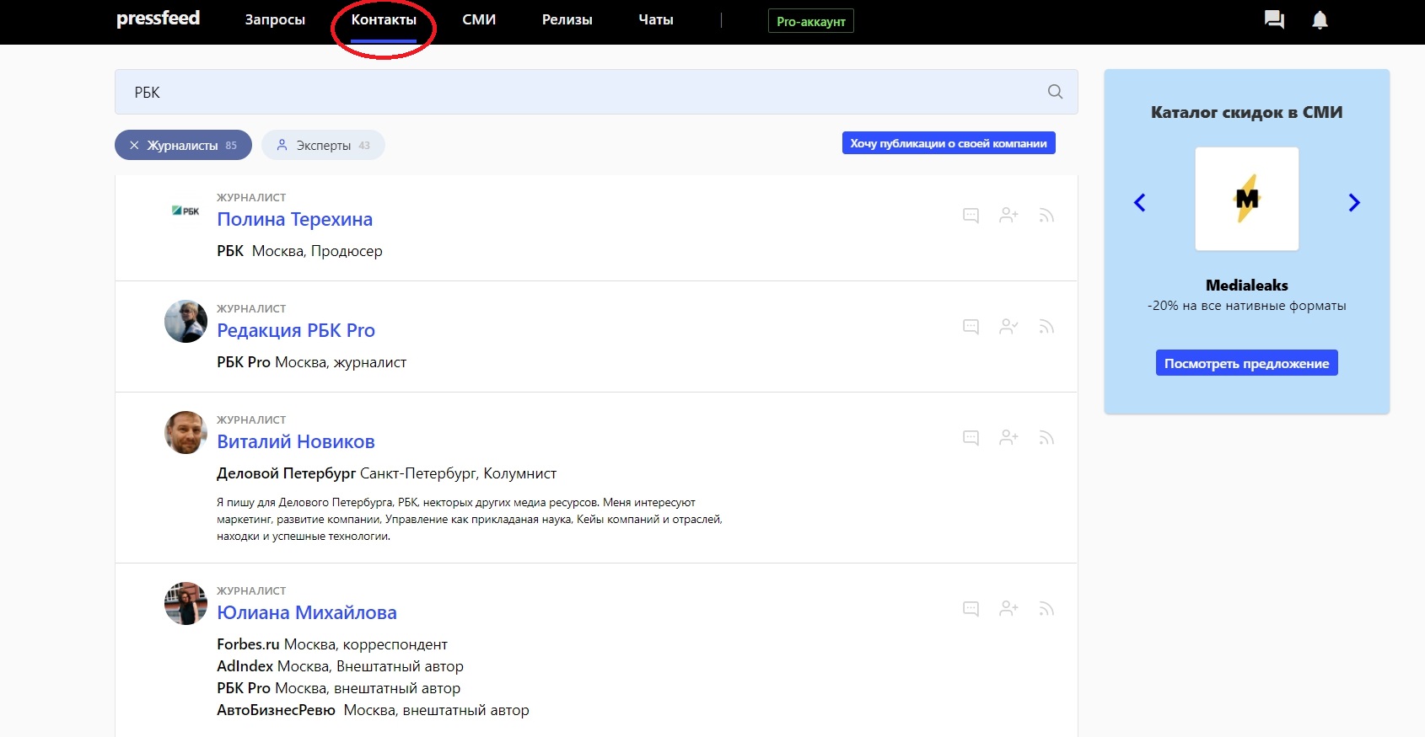Add Полина Терехина to contacts
This screenshot has width=1425, height=737.
[1008, 216]
